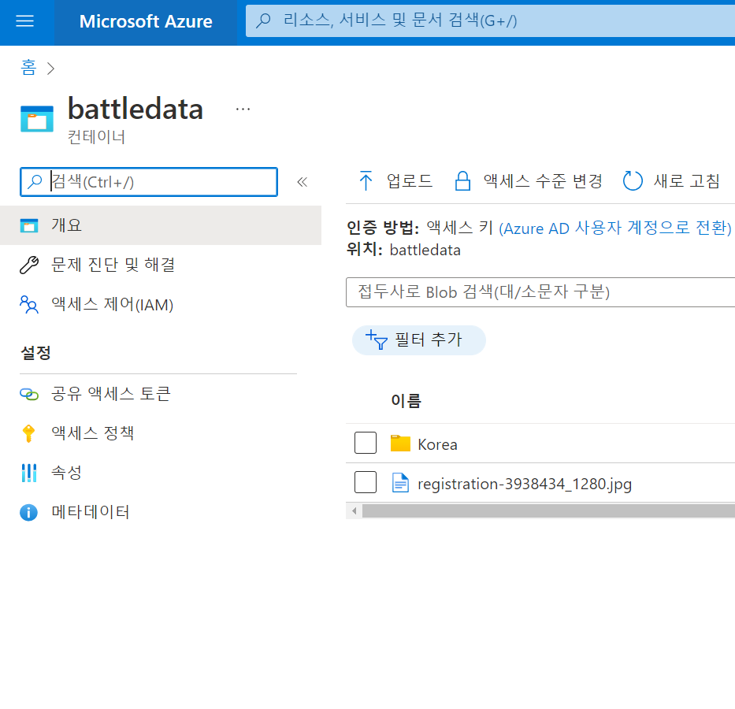Screen dimensions: 735x709
Task: Open the Korea folder name
Action: coord(437,444)
